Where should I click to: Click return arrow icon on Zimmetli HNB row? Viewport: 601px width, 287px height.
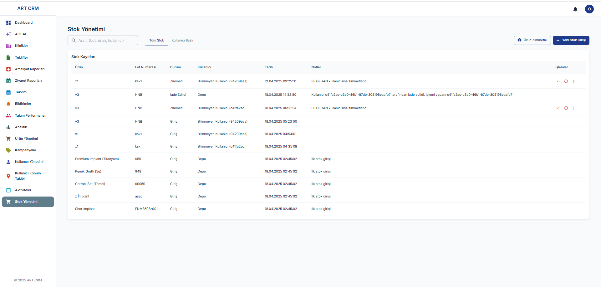(558, 108)
